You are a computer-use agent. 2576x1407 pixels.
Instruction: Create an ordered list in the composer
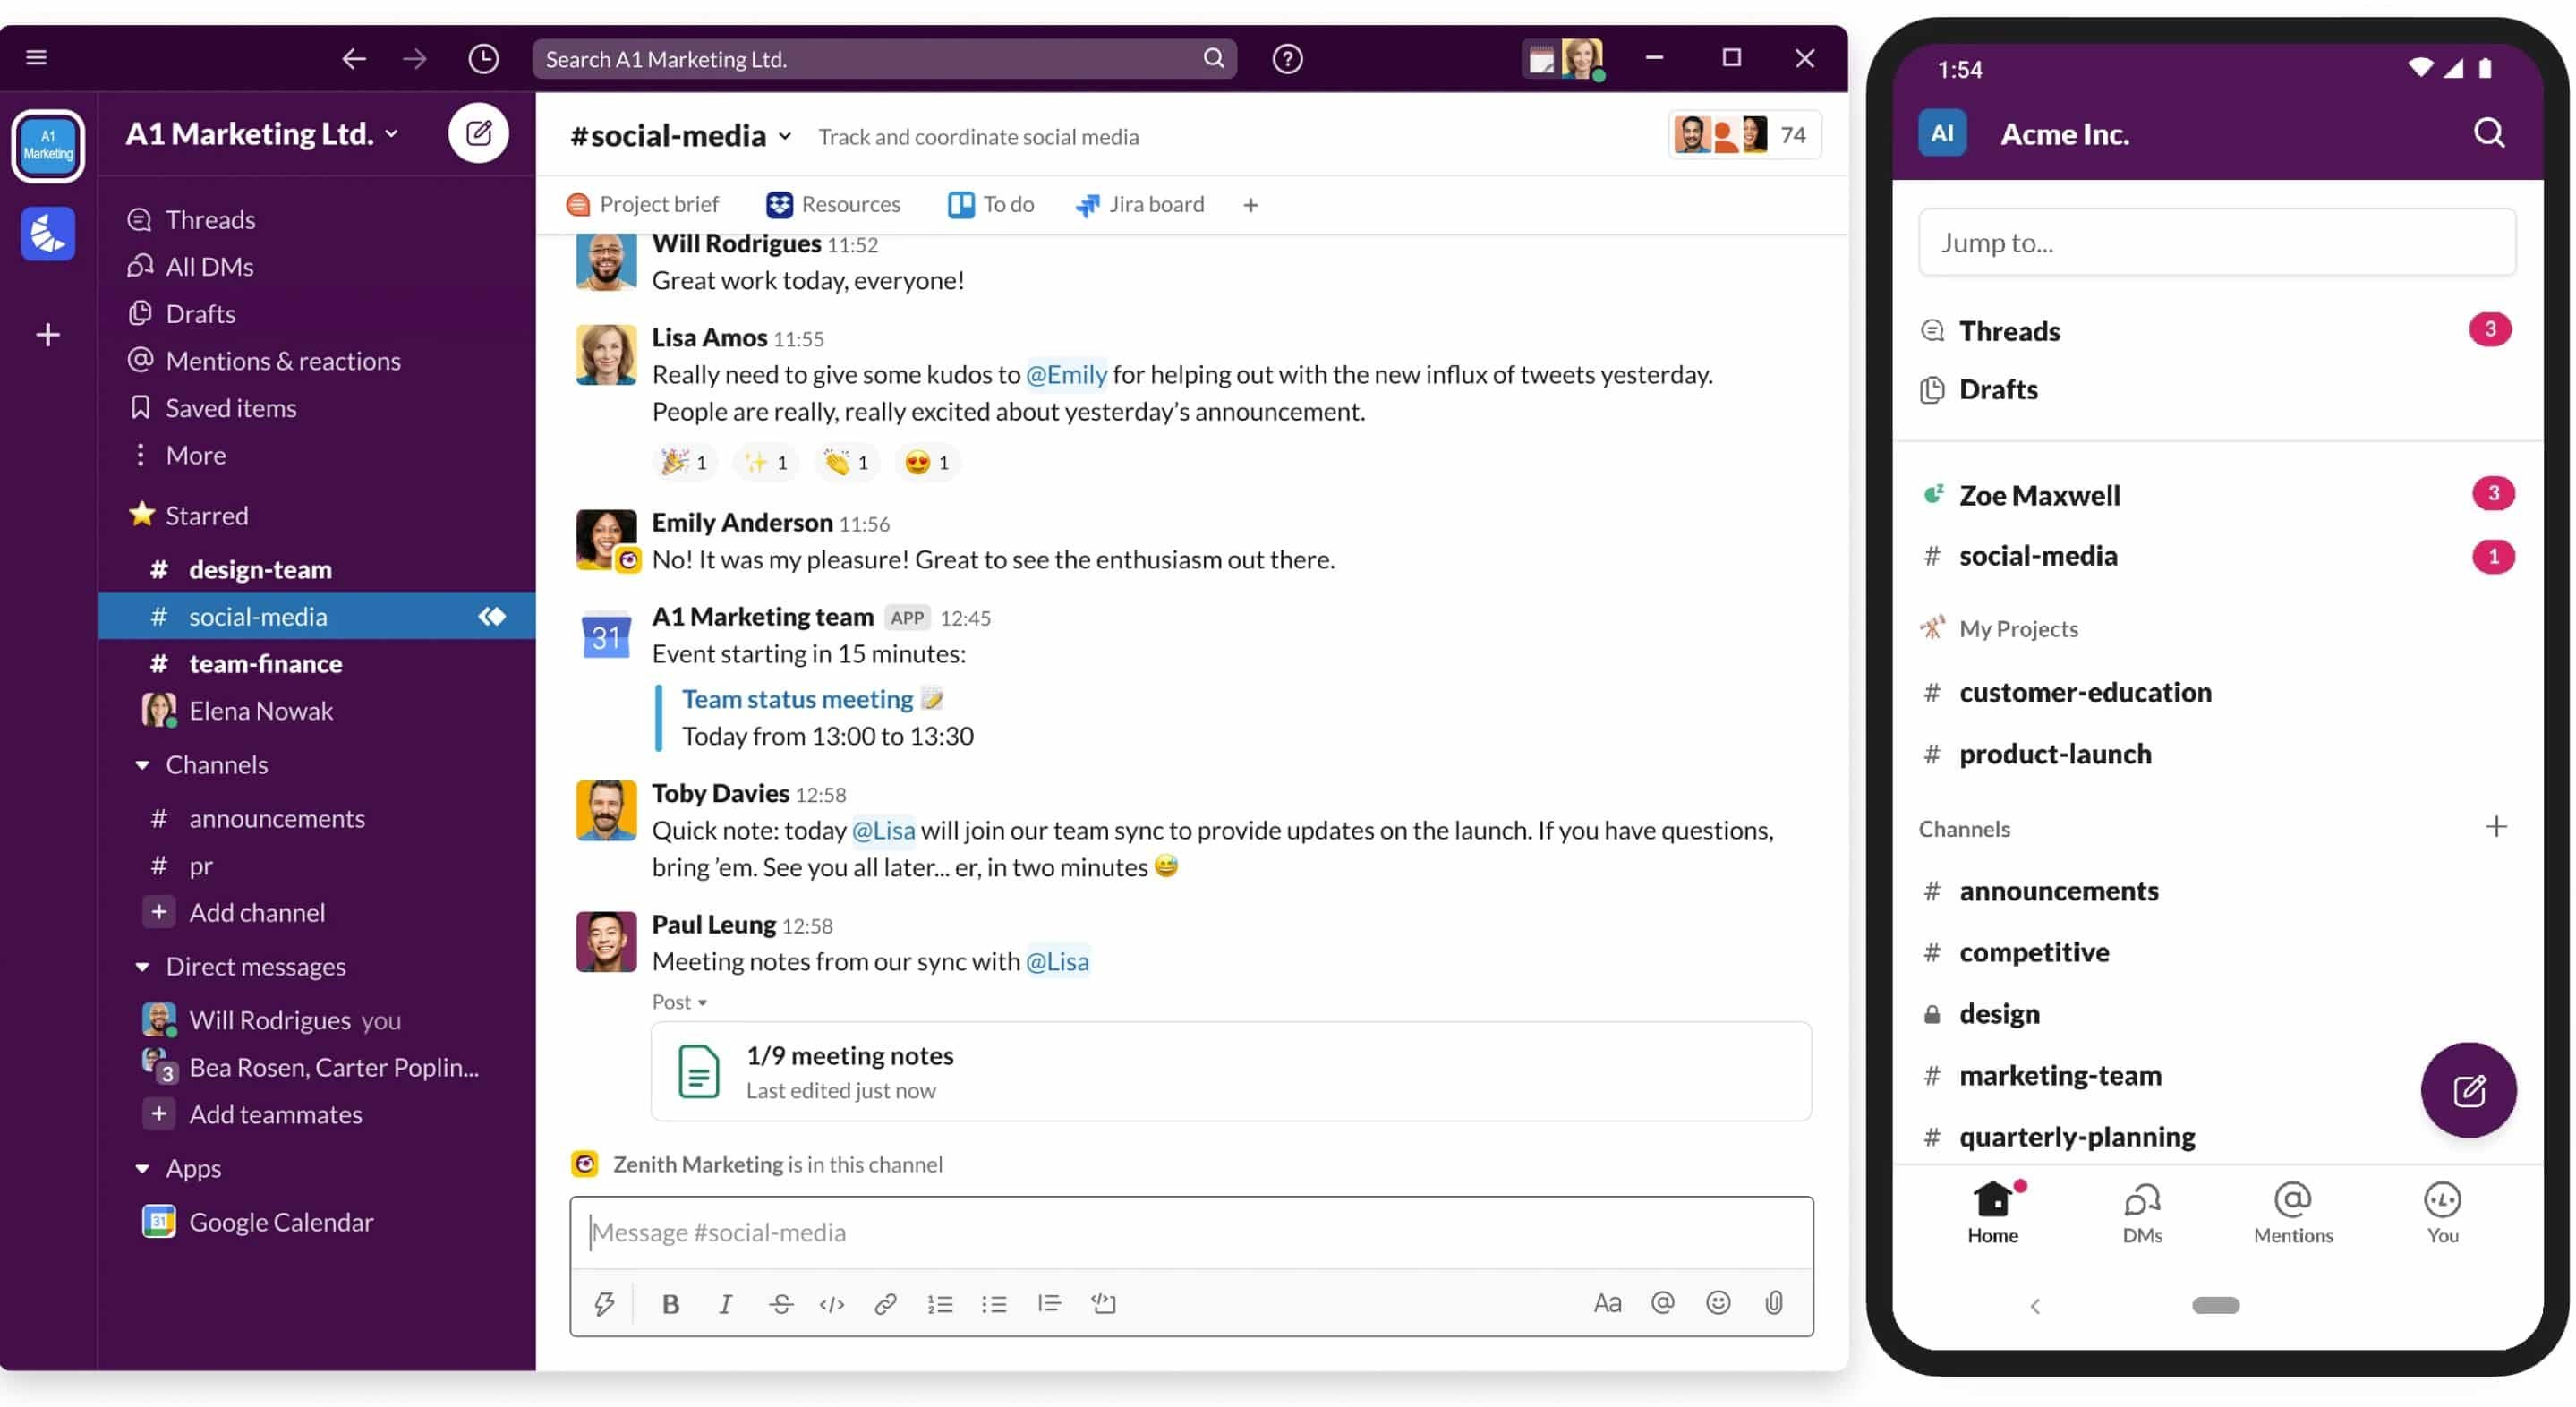(940, 1303)
